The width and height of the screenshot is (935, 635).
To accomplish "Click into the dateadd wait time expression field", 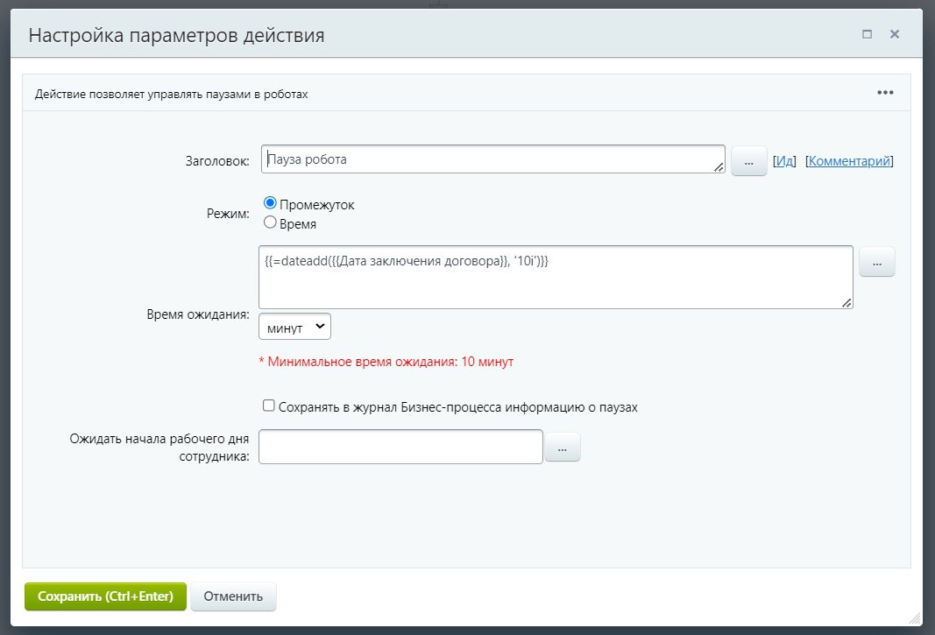I will tap(555, 277).
